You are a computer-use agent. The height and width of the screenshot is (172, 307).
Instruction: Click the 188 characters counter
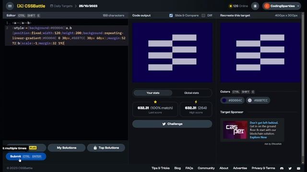[113, 15]
